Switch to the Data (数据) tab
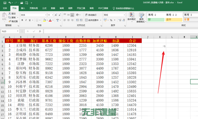 coord(53,8)
